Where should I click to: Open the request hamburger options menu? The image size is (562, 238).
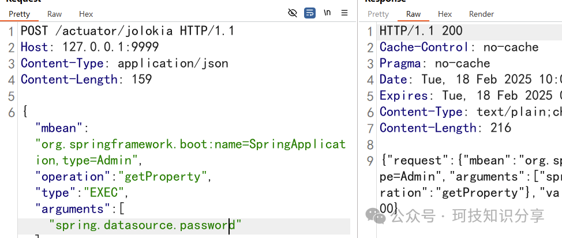point(344,13)
